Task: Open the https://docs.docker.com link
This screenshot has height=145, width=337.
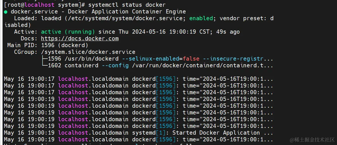Action: point(80,38)
